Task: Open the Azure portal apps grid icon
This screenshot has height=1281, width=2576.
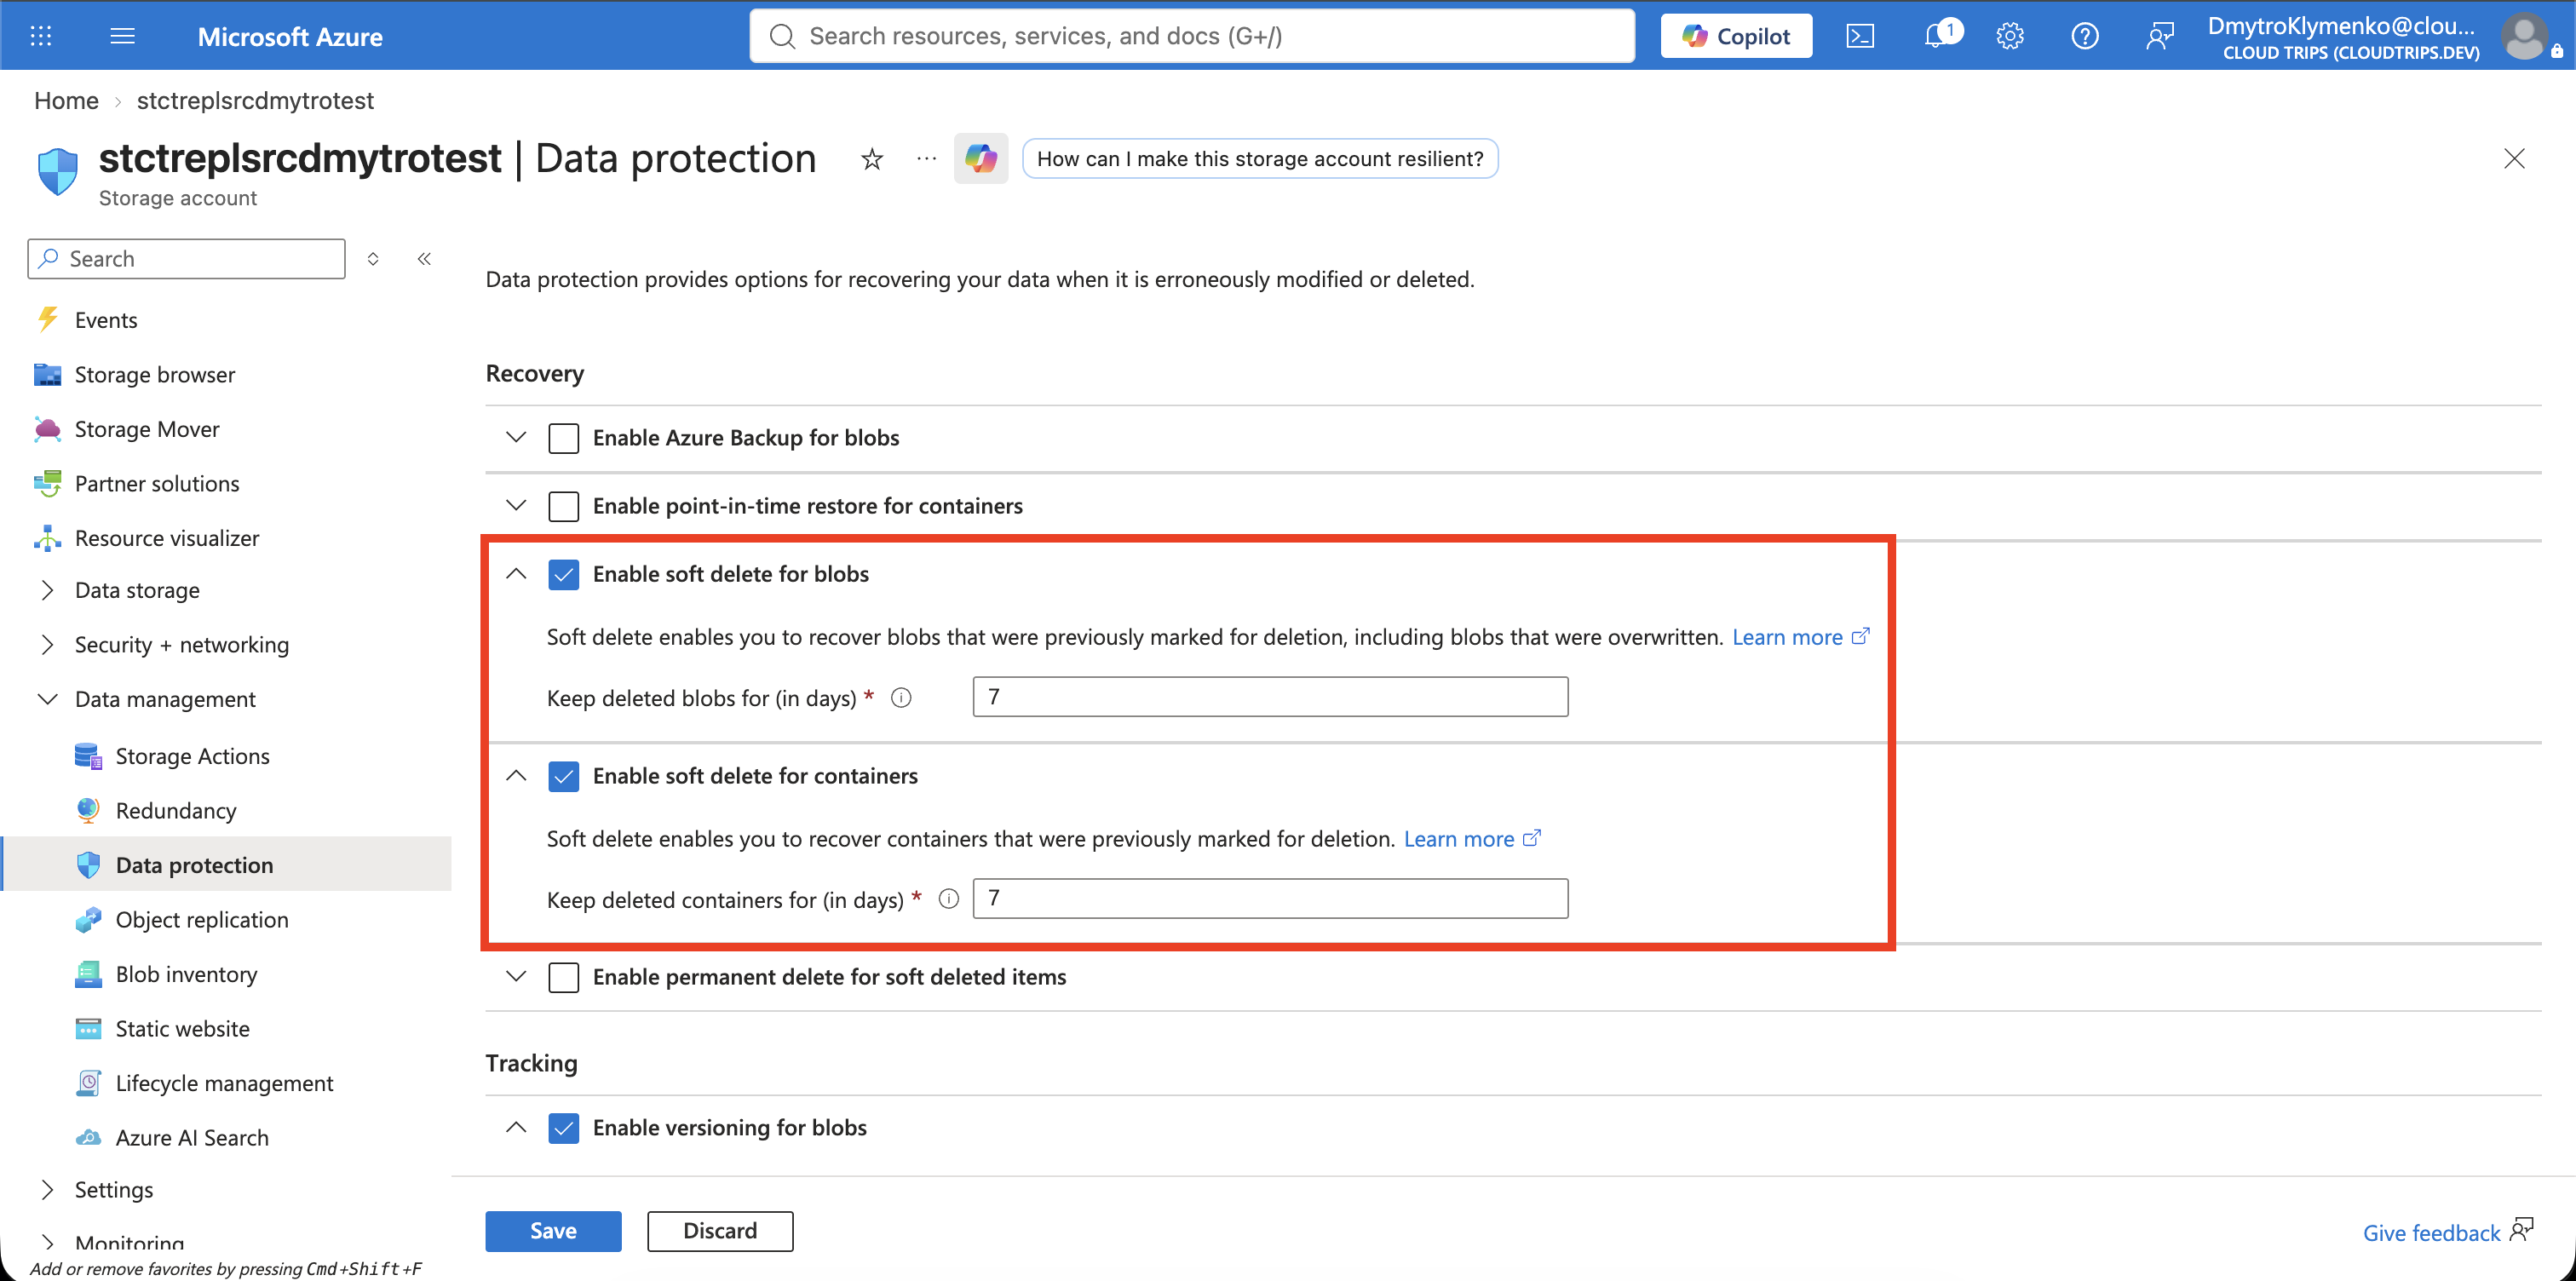Action: (x=41, y=36)
